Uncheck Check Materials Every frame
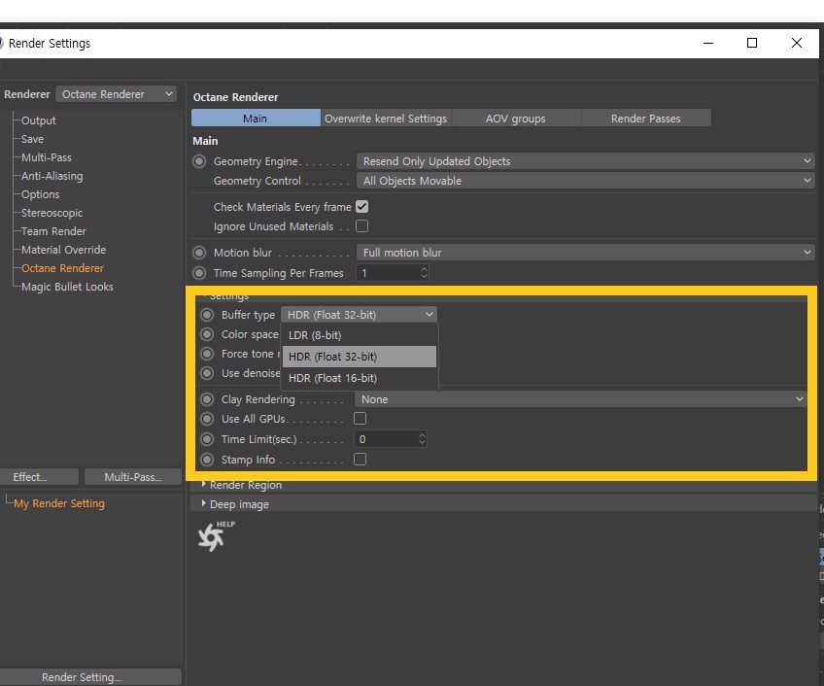Viewport: 824px width, 686px height. coord(362,207)
